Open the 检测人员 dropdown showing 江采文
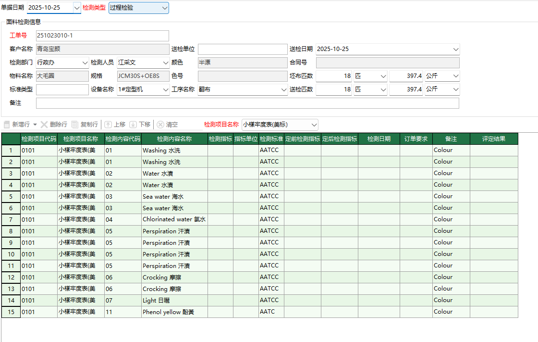Screen dimensions: 538x342 click(x=166, y=63)
